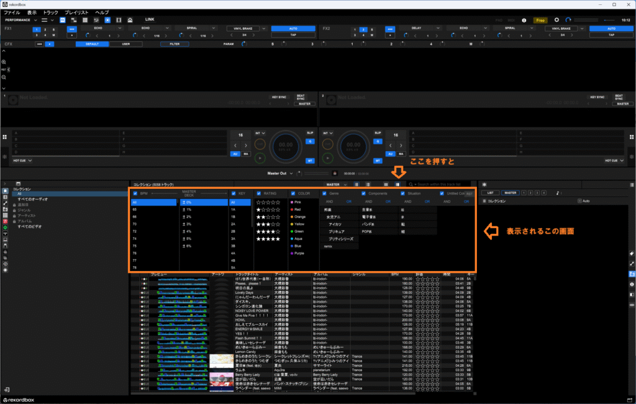Open the PERFORMANCE mode dropdown
Screen dimensions: 636x404
click(x=21, y=20)
